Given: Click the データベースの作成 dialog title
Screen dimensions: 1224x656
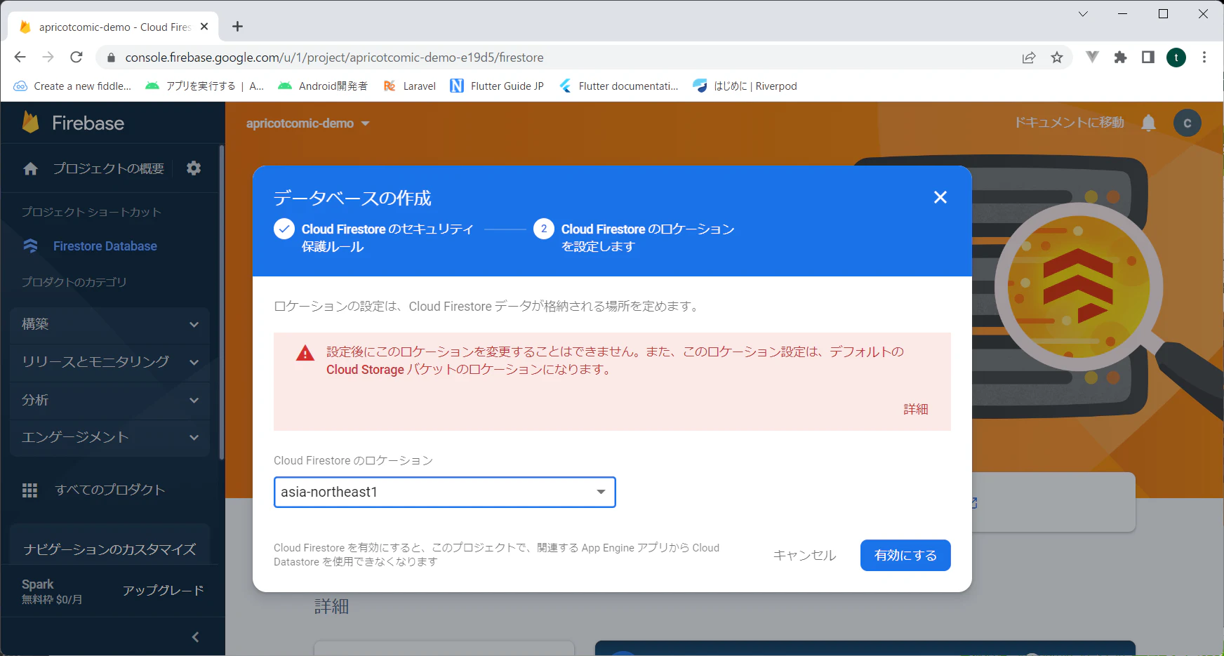Looking at the screenshot, I should coord(352,198).
